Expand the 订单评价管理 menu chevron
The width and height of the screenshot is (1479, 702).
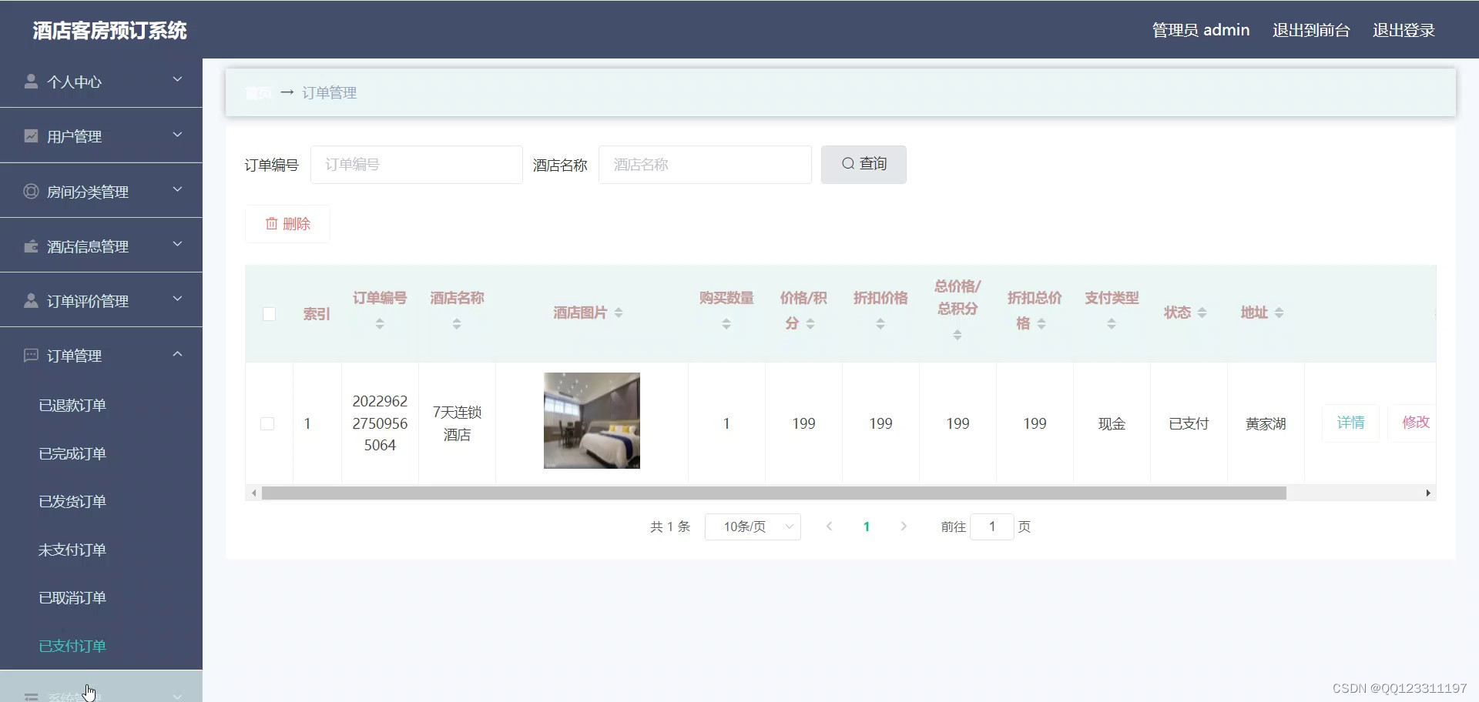[177, 299]
